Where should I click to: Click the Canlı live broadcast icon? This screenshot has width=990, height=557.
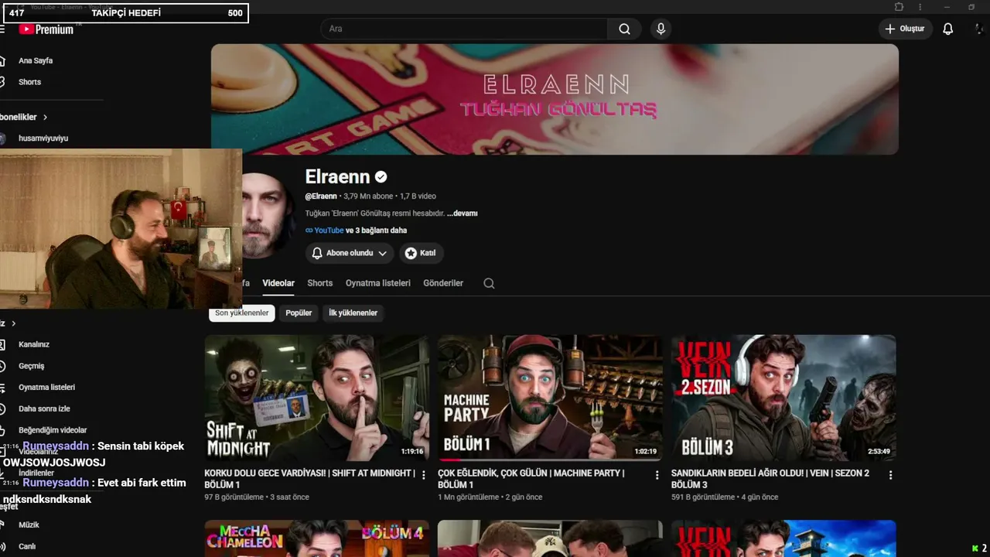[2, 546]
